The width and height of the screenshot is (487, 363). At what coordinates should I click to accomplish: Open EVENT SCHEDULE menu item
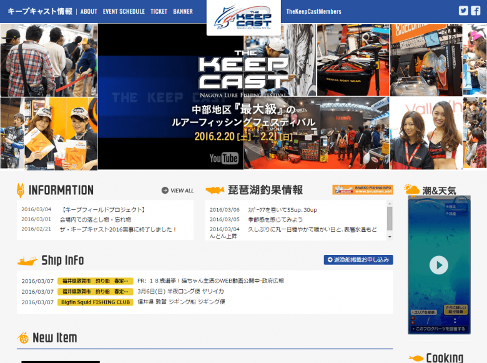click(x=124, y=11)
